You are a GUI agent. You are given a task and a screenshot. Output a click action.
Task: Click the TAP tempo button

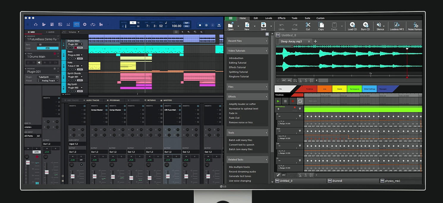click(186, 23)
